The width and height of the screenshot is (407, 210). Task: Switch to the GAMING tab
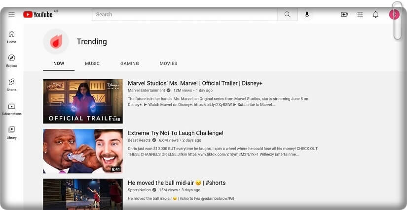click(130, 63)
